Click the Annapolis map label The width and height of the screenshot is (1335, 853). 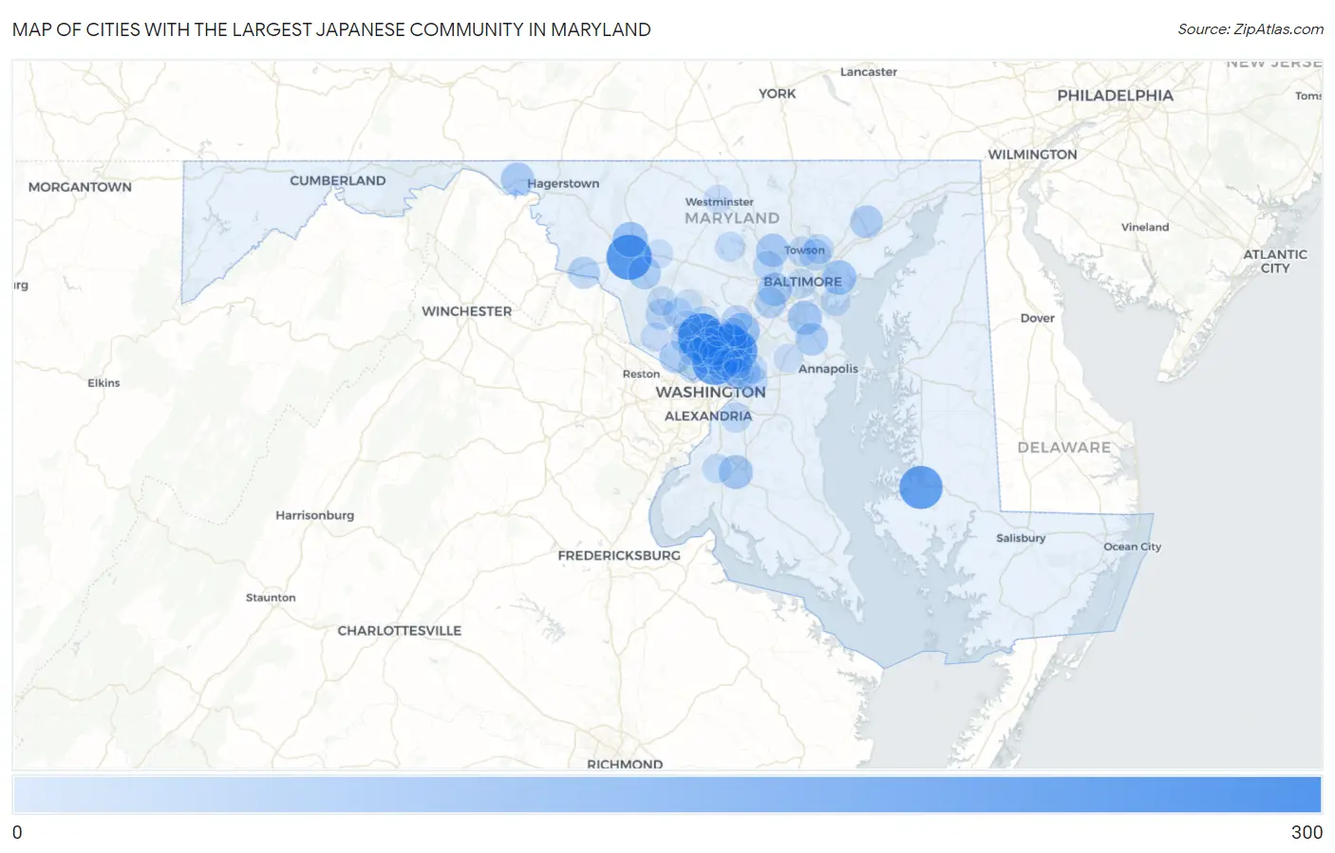828,369
